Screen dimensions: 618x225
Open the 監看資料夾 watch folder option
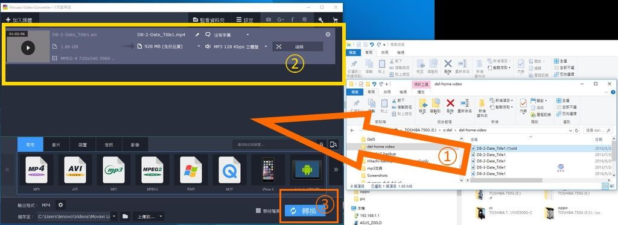click(x=209, y=20)
